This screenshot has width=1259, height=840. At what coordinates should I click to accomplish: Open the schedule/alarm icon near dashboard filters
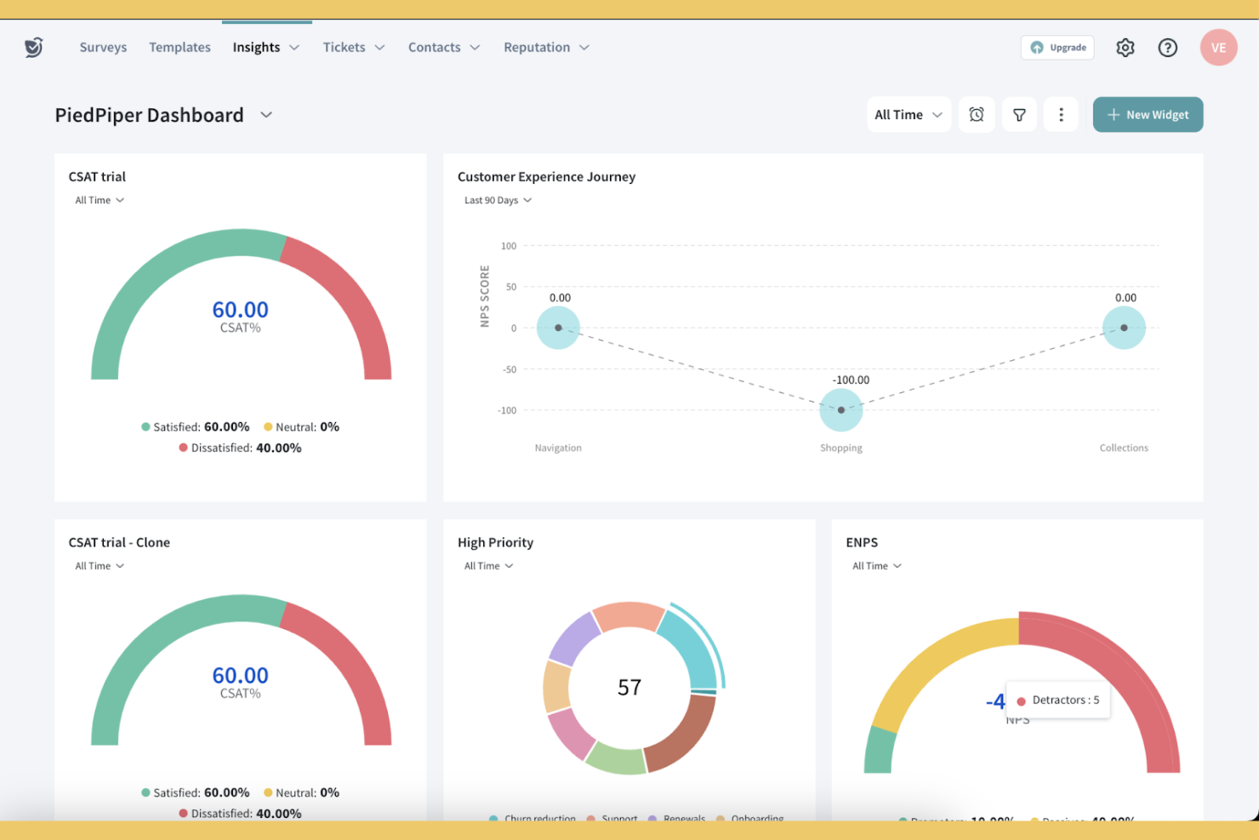[x=976, y=114]
